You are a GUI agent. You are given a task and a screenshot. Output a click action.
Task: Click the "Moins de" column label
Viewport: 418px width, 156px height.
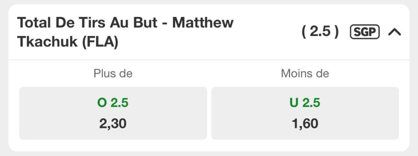pyautogui.click(x=305, y=74)
